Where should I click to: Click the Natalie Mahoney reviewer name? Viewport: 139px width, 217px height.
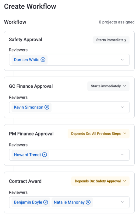(69, 202)
